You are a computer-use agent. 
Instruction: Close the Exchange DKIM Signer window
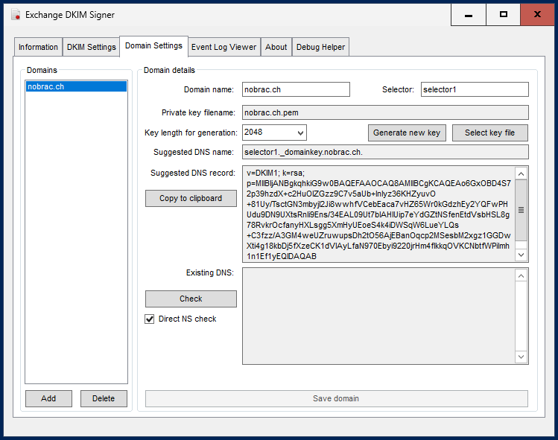pyautogui.click(x=537, y=15)
